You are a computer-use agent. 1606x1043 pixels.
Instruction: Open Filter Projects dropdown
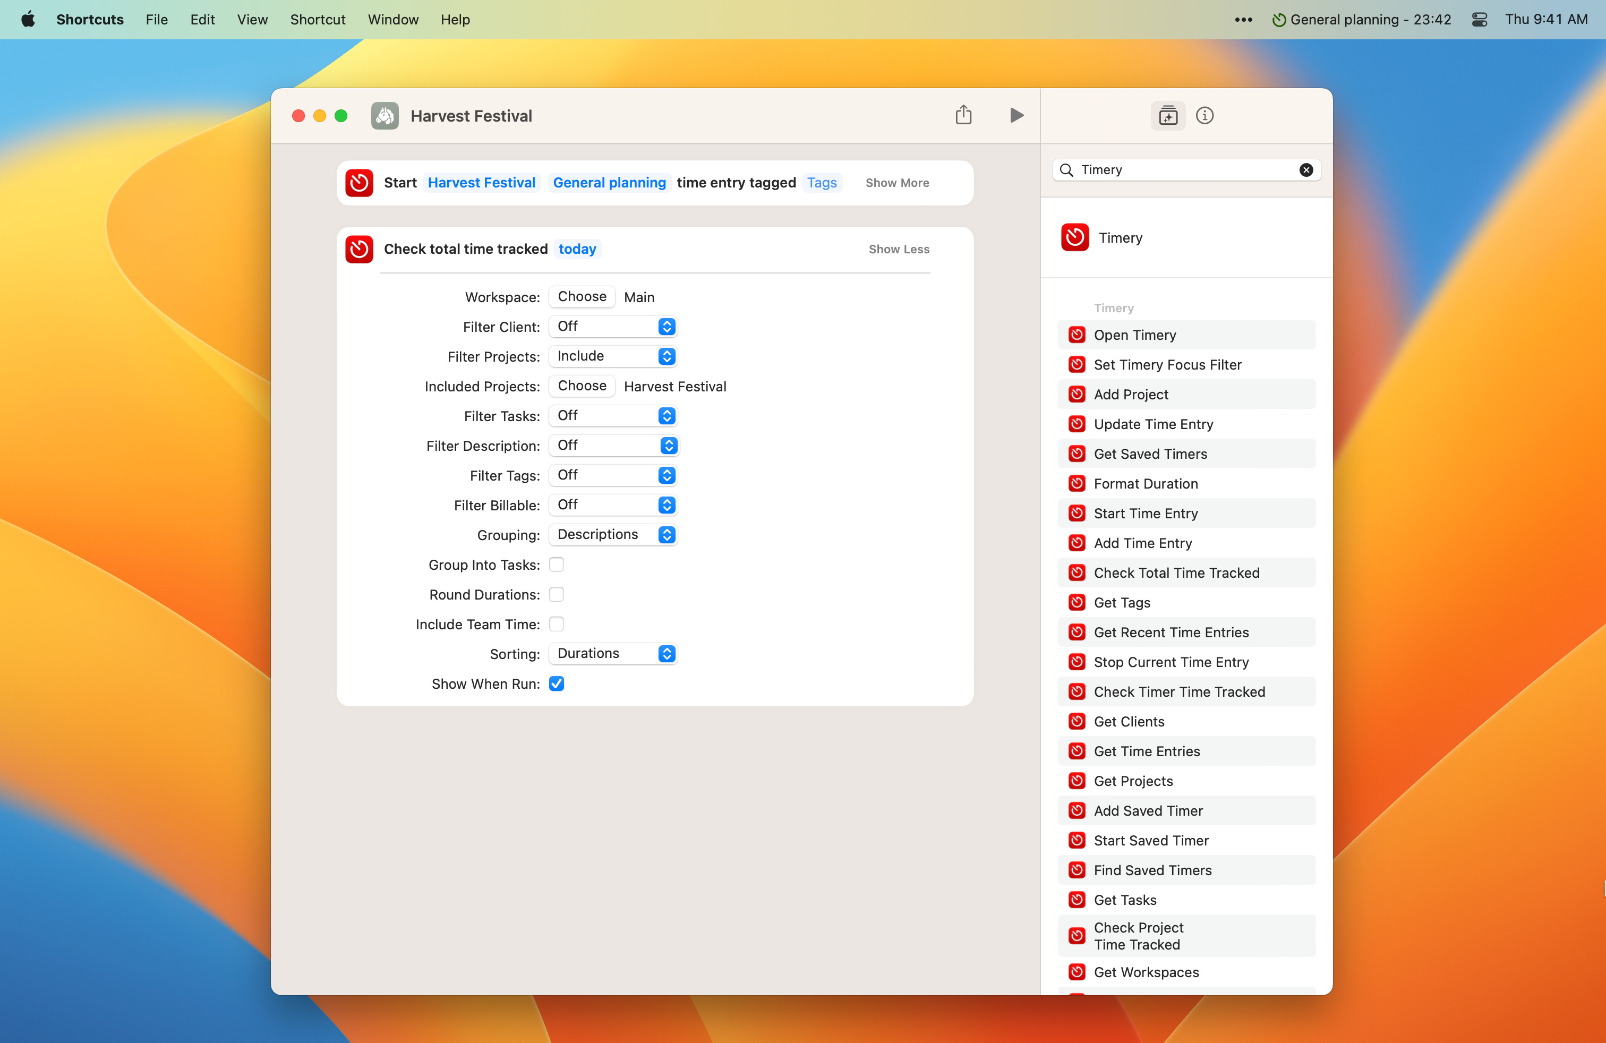coord(613,356)
